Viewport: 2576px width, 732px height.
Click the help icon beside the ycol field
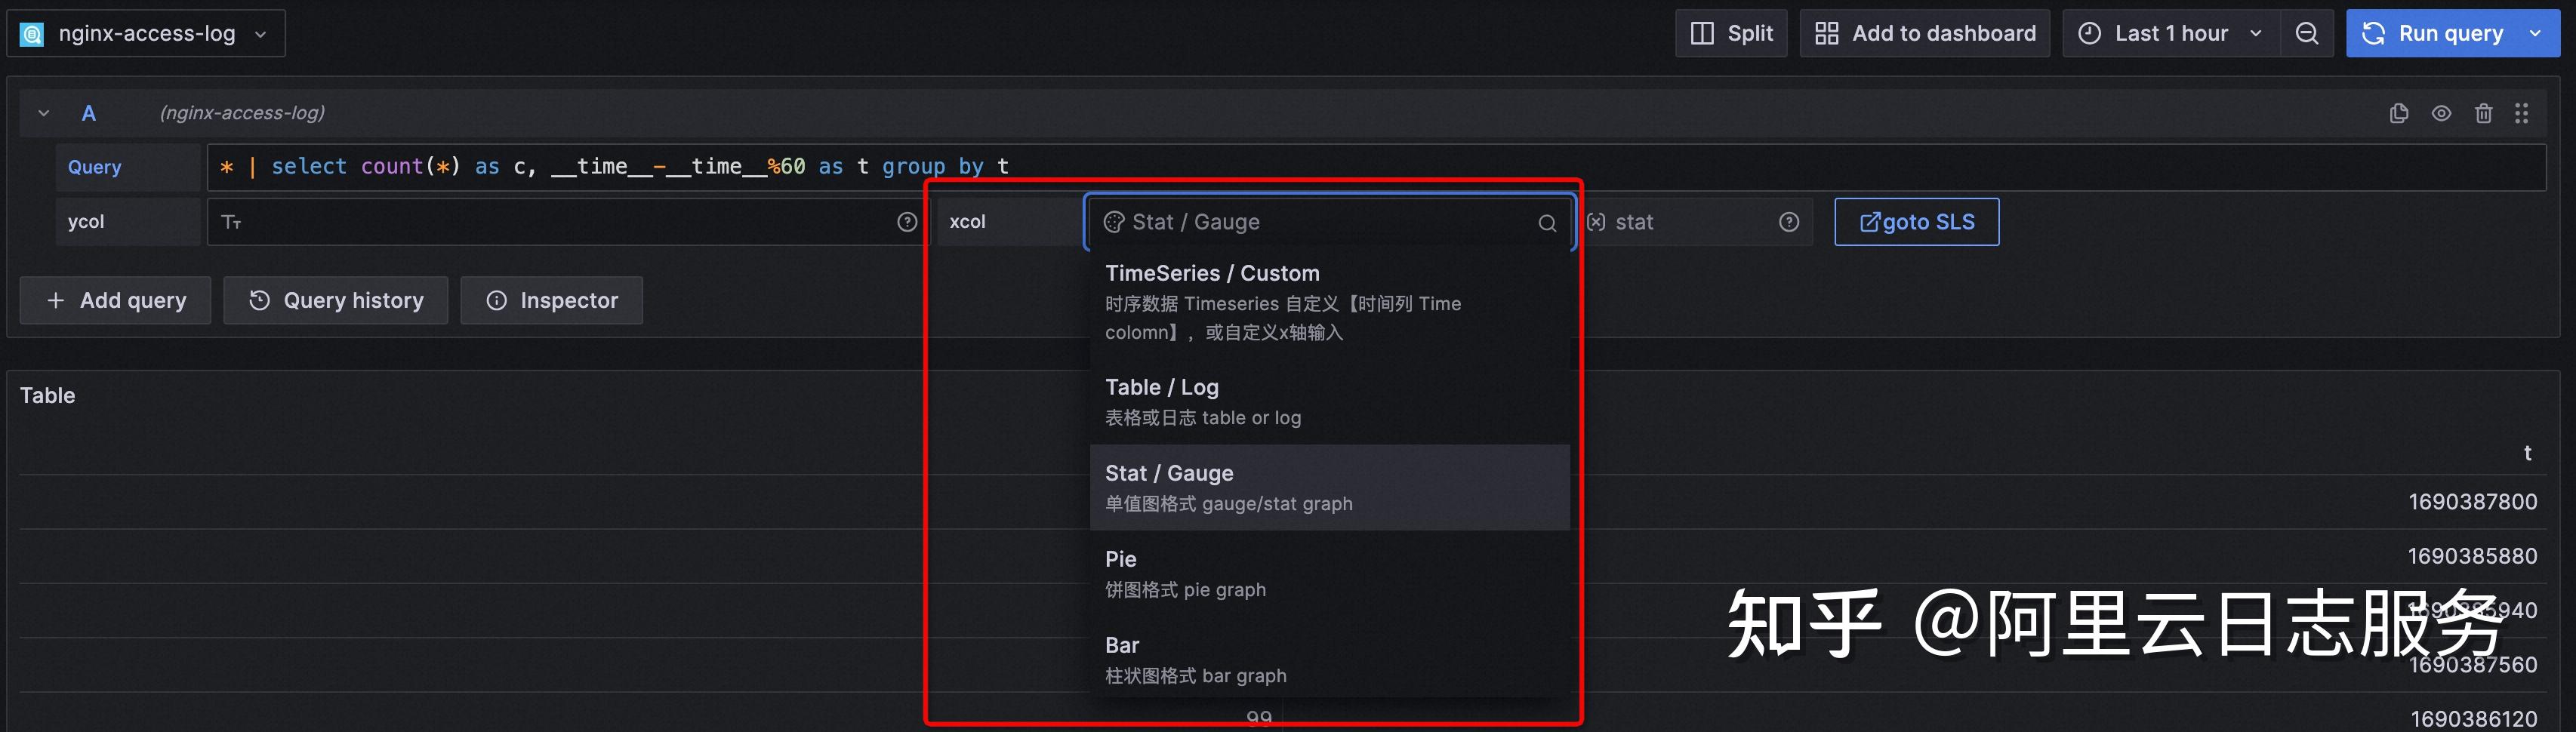(907, 221)
